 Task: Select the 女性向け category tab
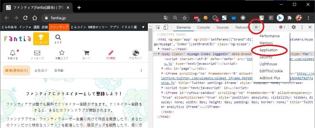coord(41,71)
